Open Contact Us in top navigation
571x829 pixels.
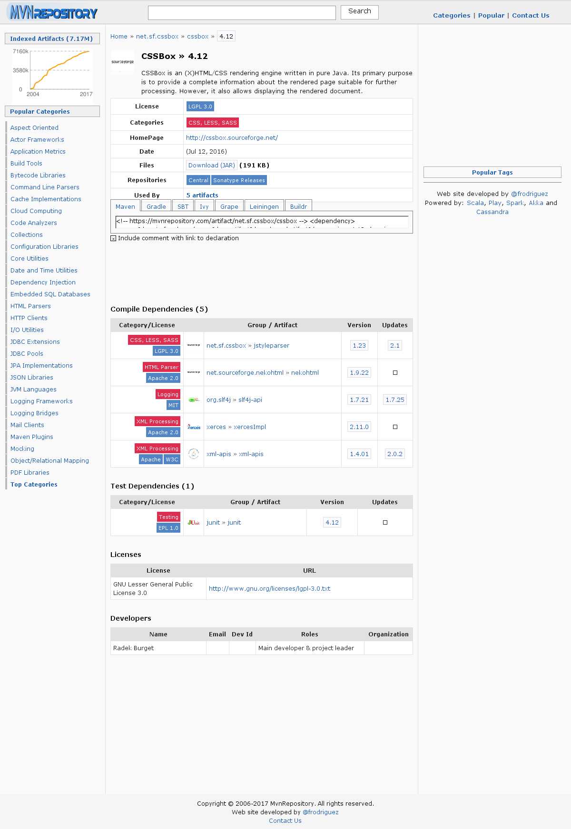coord(531,15)
